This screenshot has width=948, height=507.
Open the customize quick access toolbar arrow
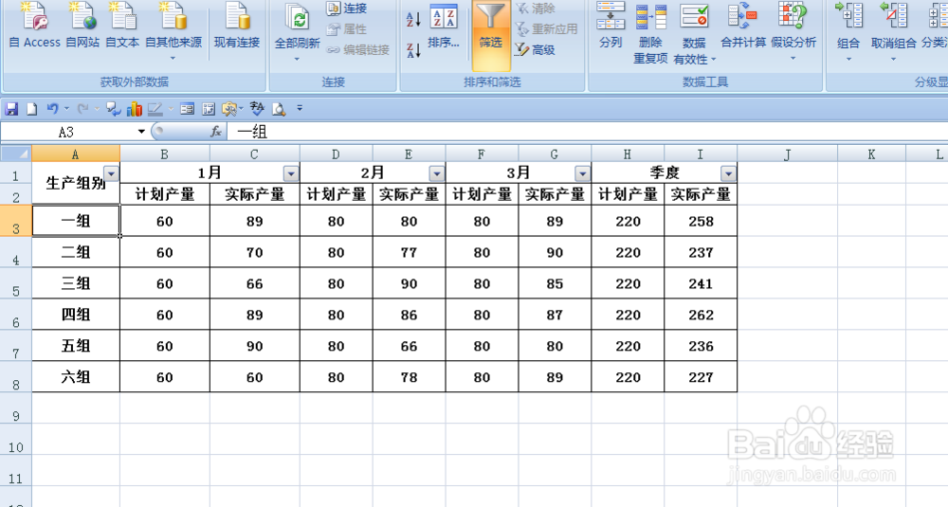300,109
